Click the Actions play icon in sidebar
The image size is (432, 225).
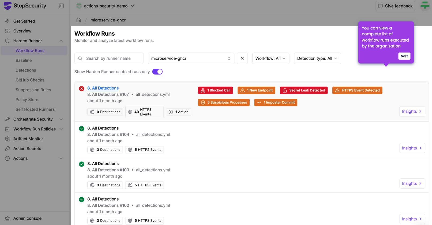click(x=7, y=158)
